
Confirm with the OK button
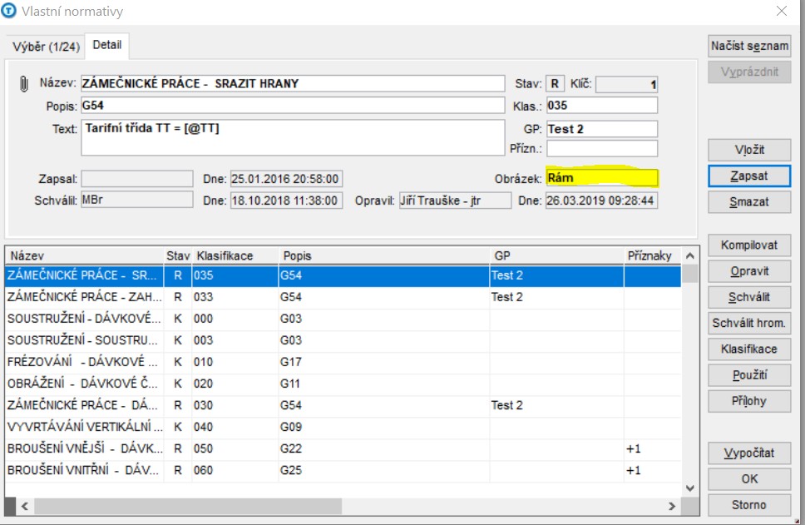(x=749, y=478)
